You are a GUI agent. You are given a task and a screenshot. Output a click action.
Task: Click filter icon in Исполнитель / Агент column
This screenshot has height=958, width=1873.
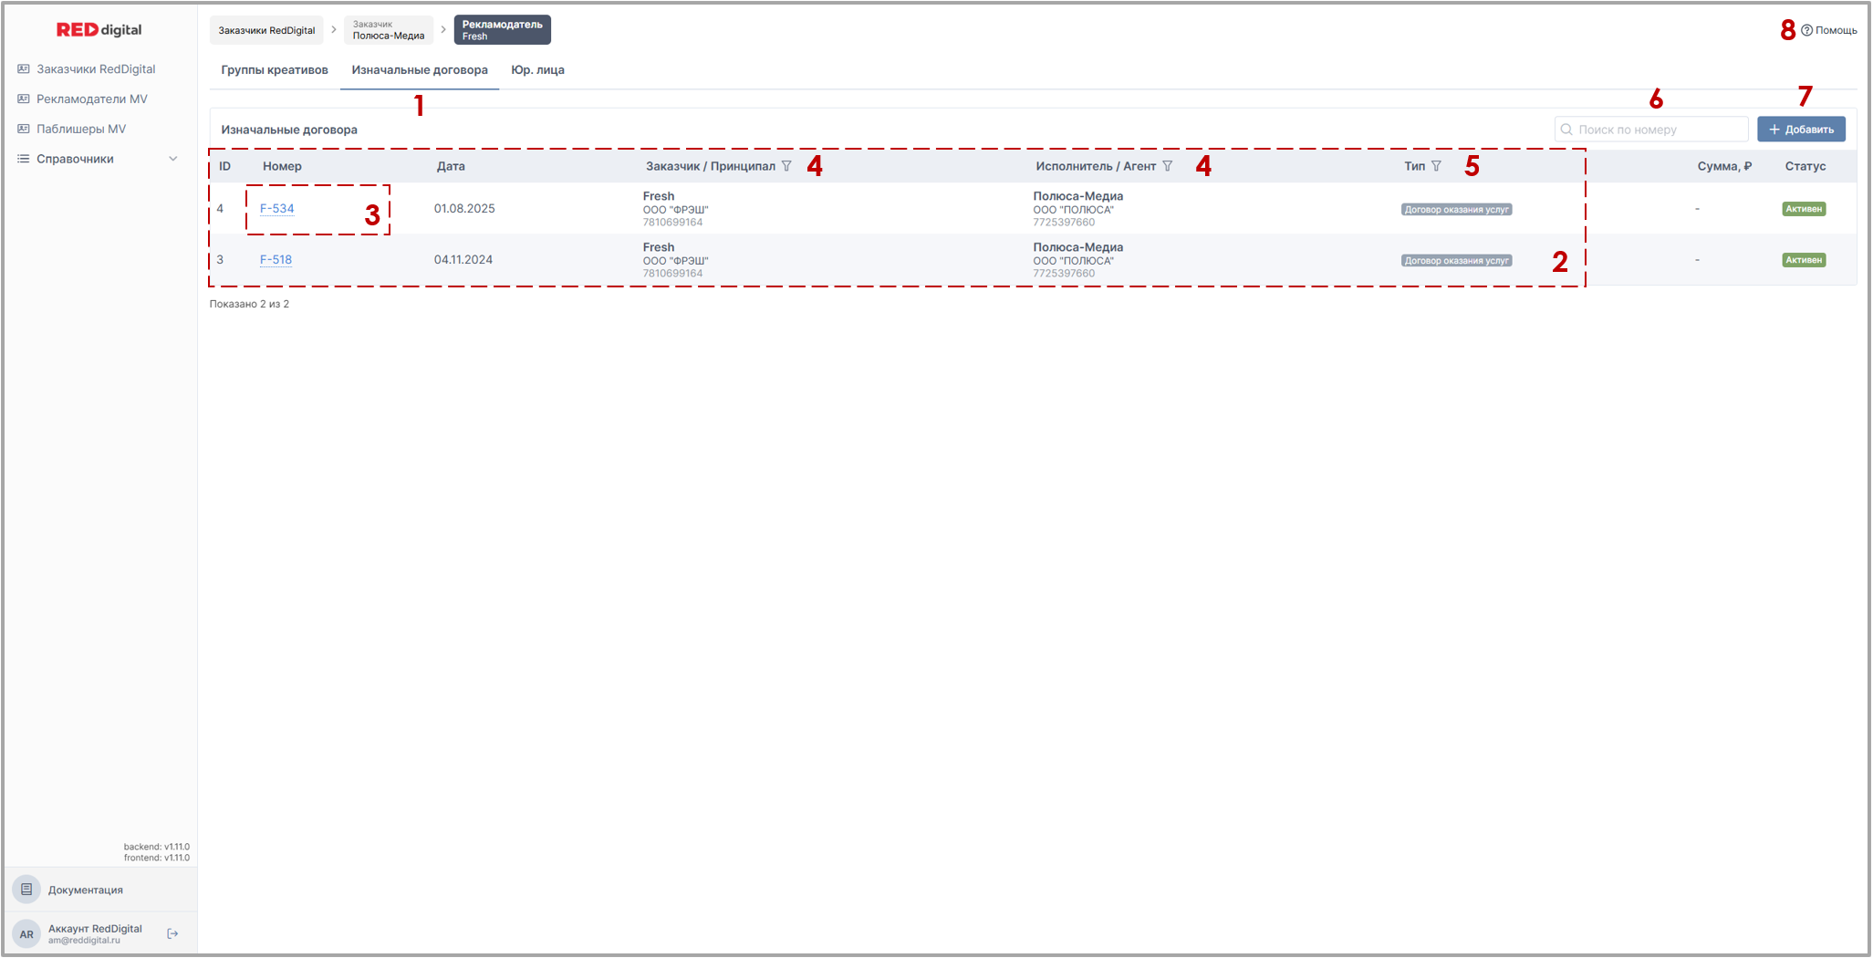coord(1167,166)
